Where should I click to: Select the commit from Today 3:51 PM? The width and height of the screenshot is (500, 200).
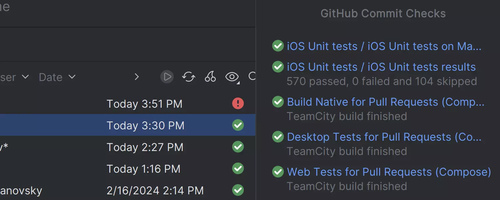point(144,104)
